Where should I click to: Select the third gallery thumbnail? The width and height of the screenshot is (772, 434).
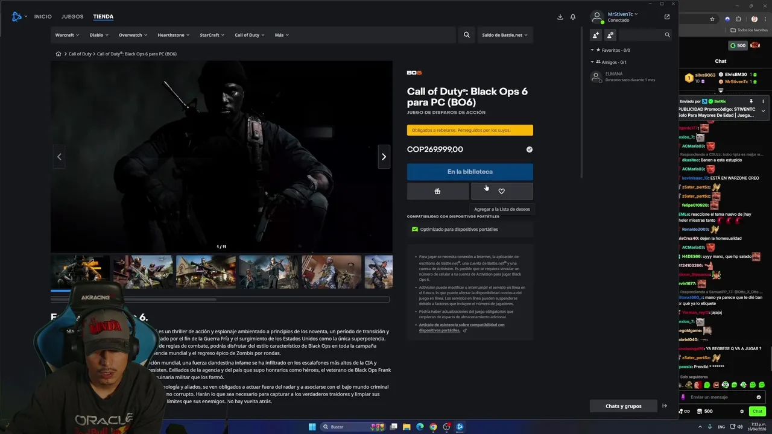click(x=206, y=272)
